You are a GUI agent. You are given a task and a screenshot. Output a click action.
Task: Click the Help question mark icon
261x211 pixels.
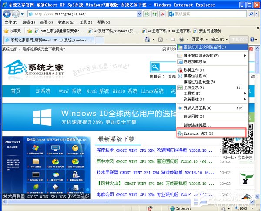tap(253, 40)
